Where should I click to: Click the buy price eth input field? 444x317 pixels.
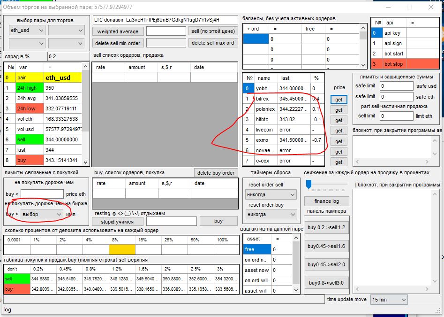coord(42,194)
